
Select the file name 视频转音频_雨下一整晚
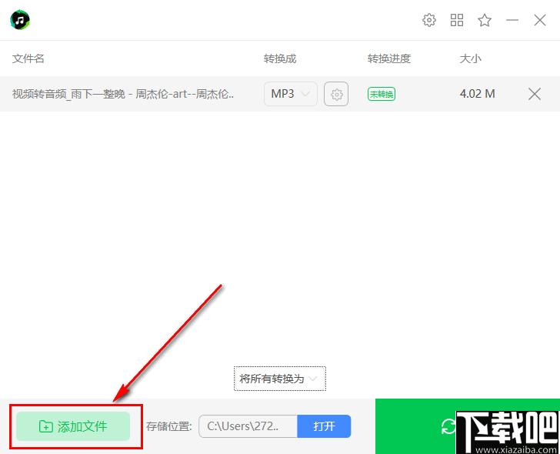point(123,94)
